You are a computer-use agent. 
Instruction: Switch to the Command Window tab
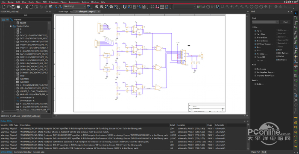(23, 152)
